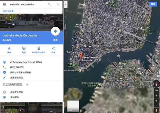Toggle 3D view on the map

156,91
